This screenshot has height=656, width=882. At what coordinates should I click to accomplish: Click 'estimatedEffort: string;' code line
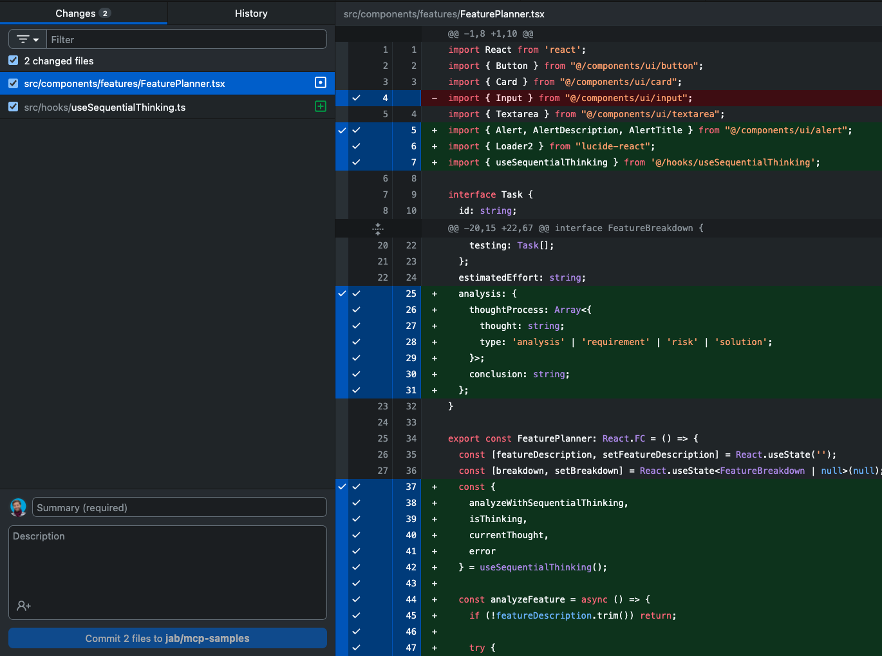click(x=522, y=277)
